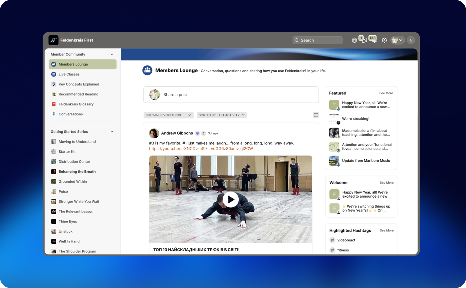This screenshot has width=466, height=288.
Task: Open the Sorted By Last Activity dropdown
Action: [221, 115]
